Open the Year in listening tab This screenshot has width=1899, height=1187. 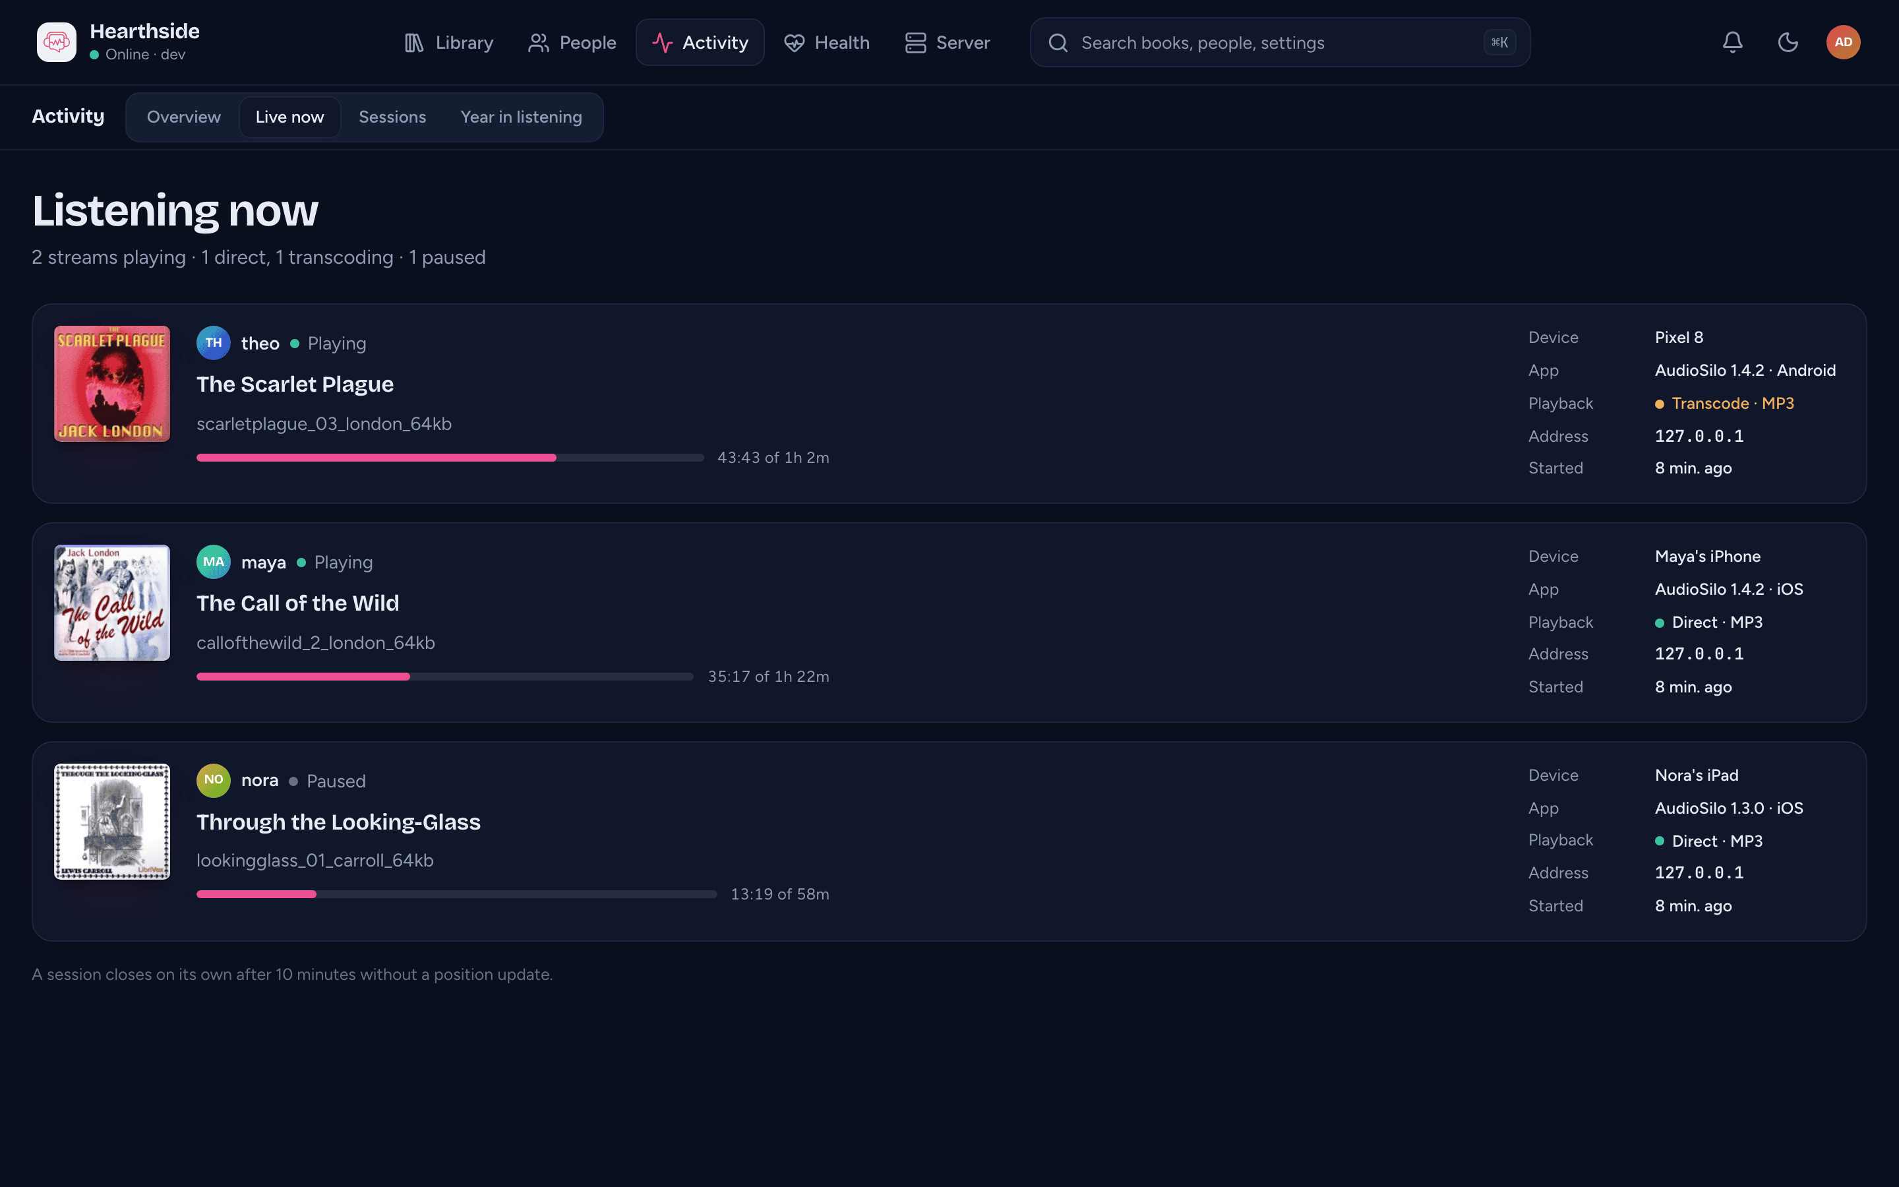tap(521, 117)
